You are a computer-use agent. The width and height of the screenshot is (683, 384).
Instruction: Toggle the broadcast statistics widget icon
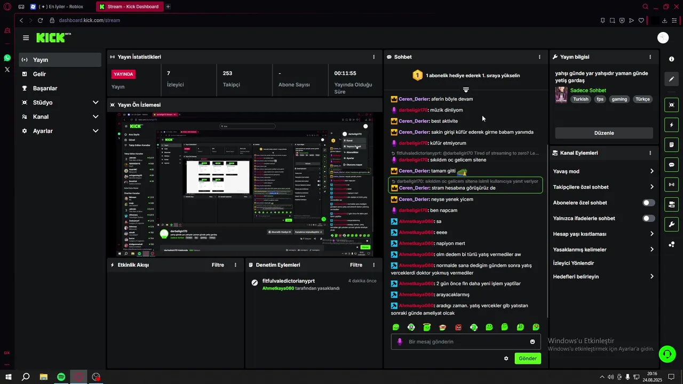(x=671, y=185)
